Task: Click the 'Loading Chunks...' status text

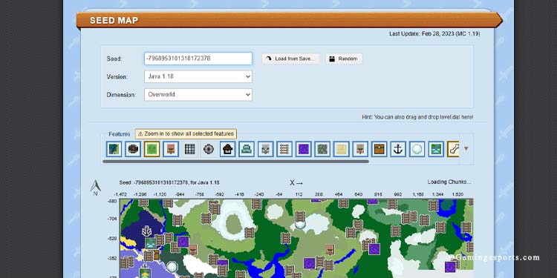Action: point(449,182)
